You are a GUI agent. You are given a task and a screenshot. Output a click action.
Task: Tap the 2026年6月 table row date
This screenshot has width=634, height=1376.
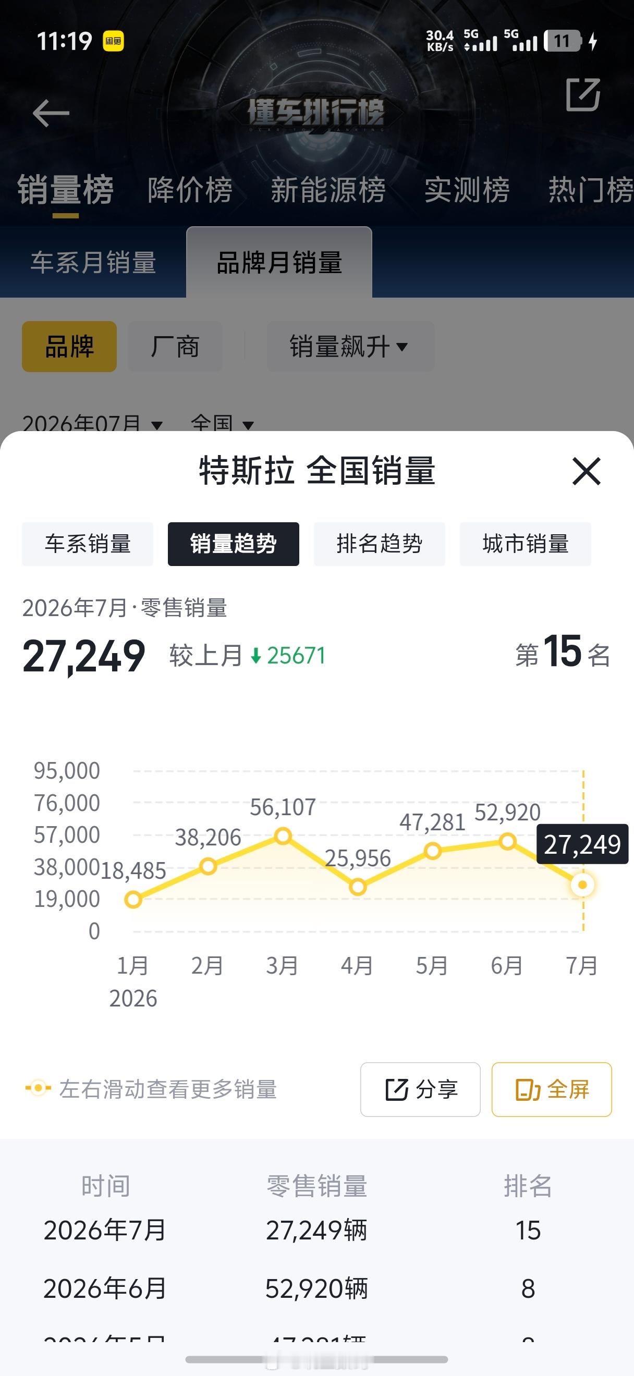pos(105,1289)
